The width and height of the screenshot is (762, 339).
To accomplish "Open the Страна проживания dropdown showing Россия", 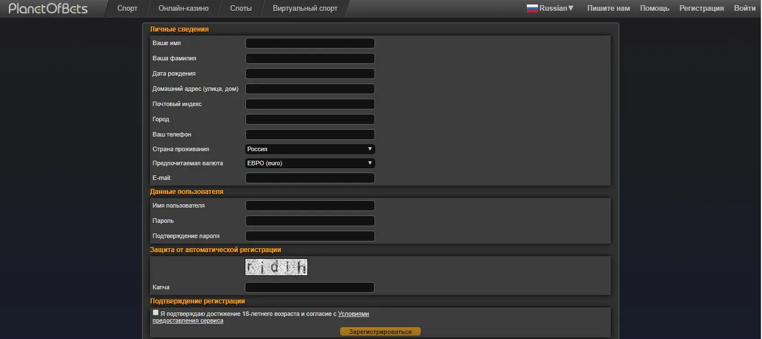I will click(310, 149).
